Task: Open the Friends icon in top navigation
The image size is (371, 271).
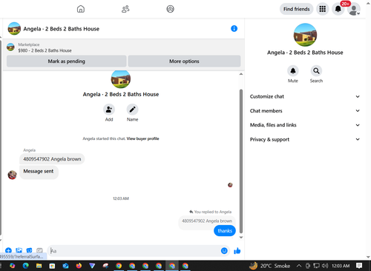Action: (x=125, y=9)
